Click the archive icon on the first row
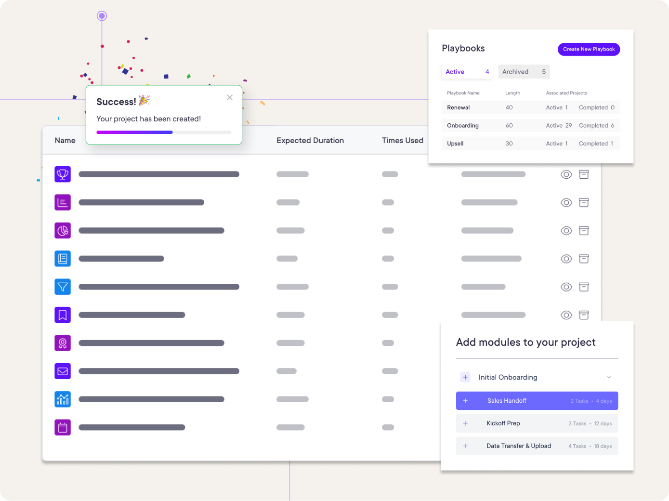This screenshot has height=501, width=669. pos(584,174)
